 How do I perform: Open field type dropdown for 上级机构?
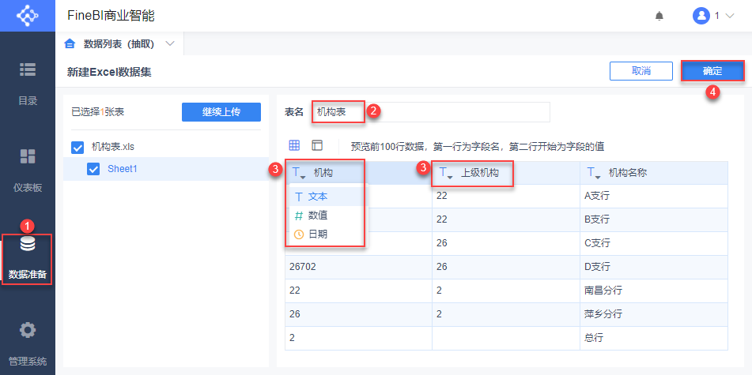(446, 173)
